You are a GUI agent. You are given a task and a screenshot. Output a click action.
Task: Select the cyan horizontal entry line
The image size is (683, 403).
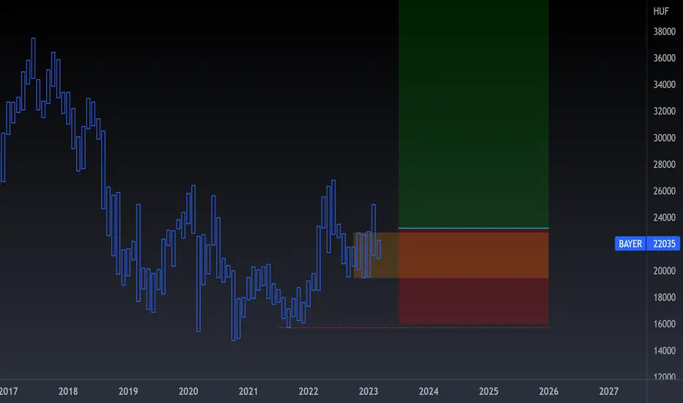[473, 228]
